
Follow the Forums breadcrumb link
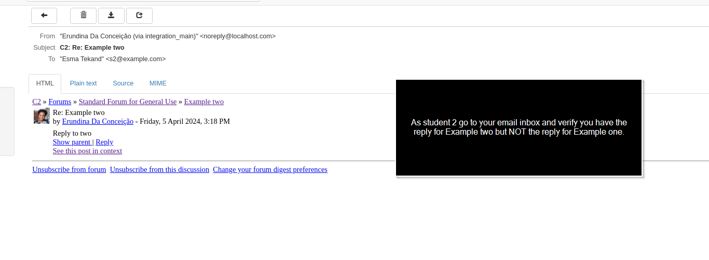(60, 102)
